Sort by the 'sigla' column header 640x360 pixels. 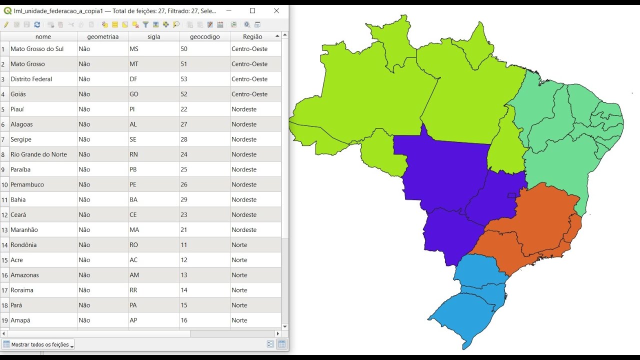pos(154,36)
